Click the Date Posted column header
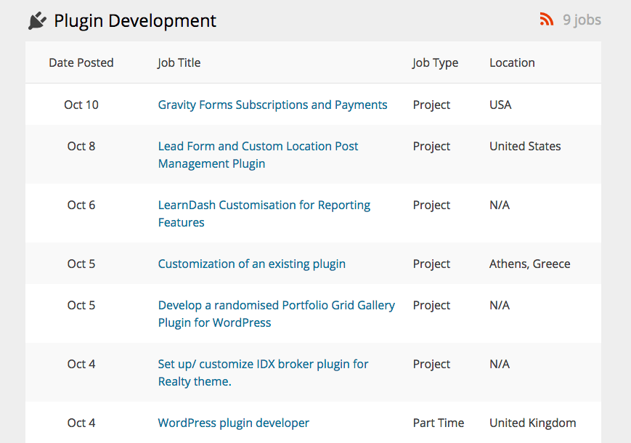The image size is (631, 443). tap(81, 62)
